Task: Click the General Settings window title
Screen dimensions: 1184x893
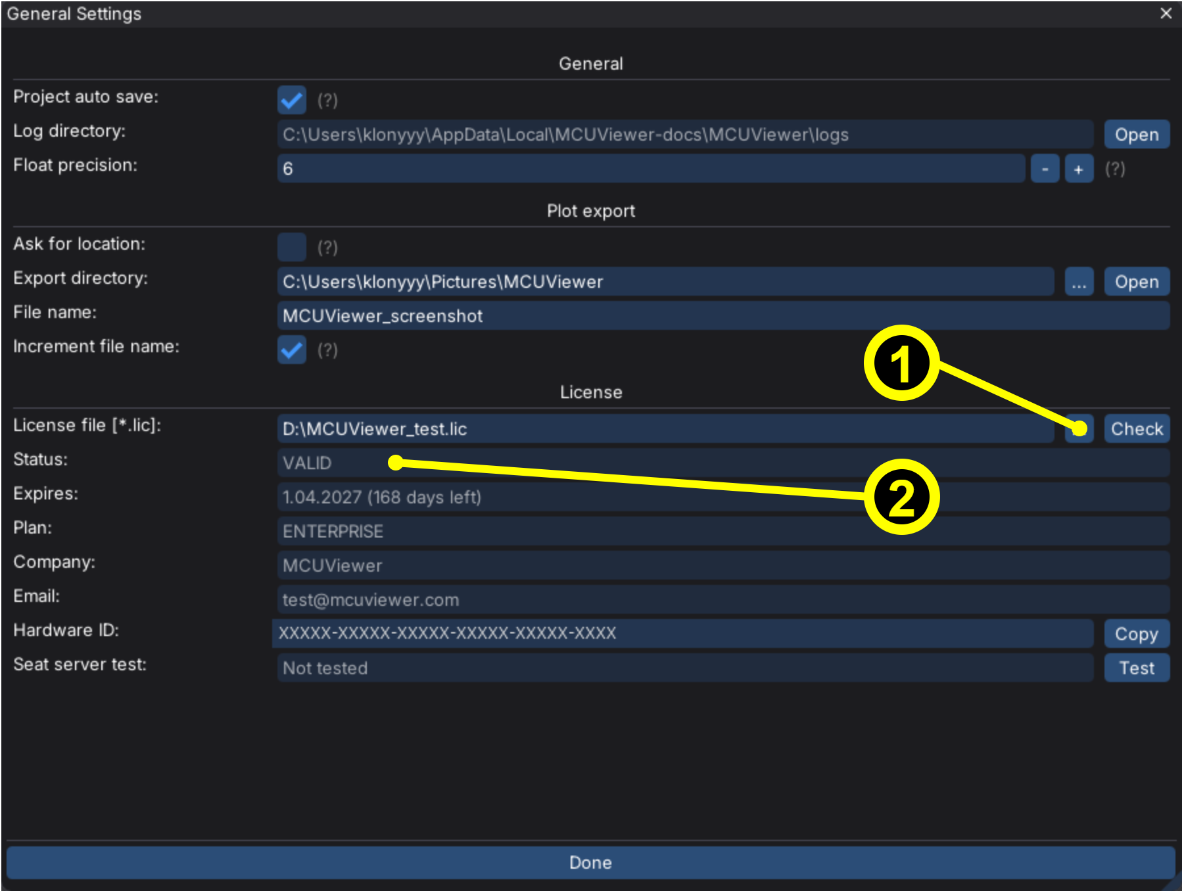Action: (x=74, y=14)
